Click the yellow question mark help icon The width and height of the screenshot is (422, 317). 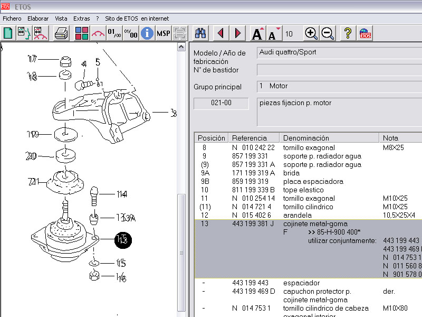(348, 33)
